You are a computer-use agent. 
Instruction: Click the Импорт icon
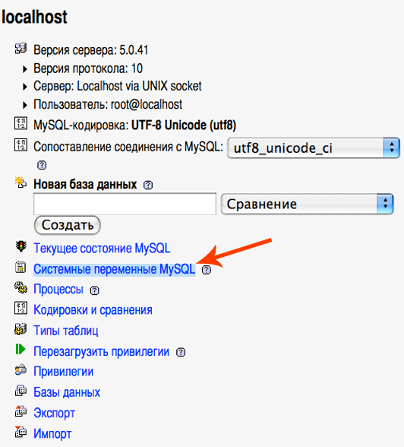(x=21, y=432)
